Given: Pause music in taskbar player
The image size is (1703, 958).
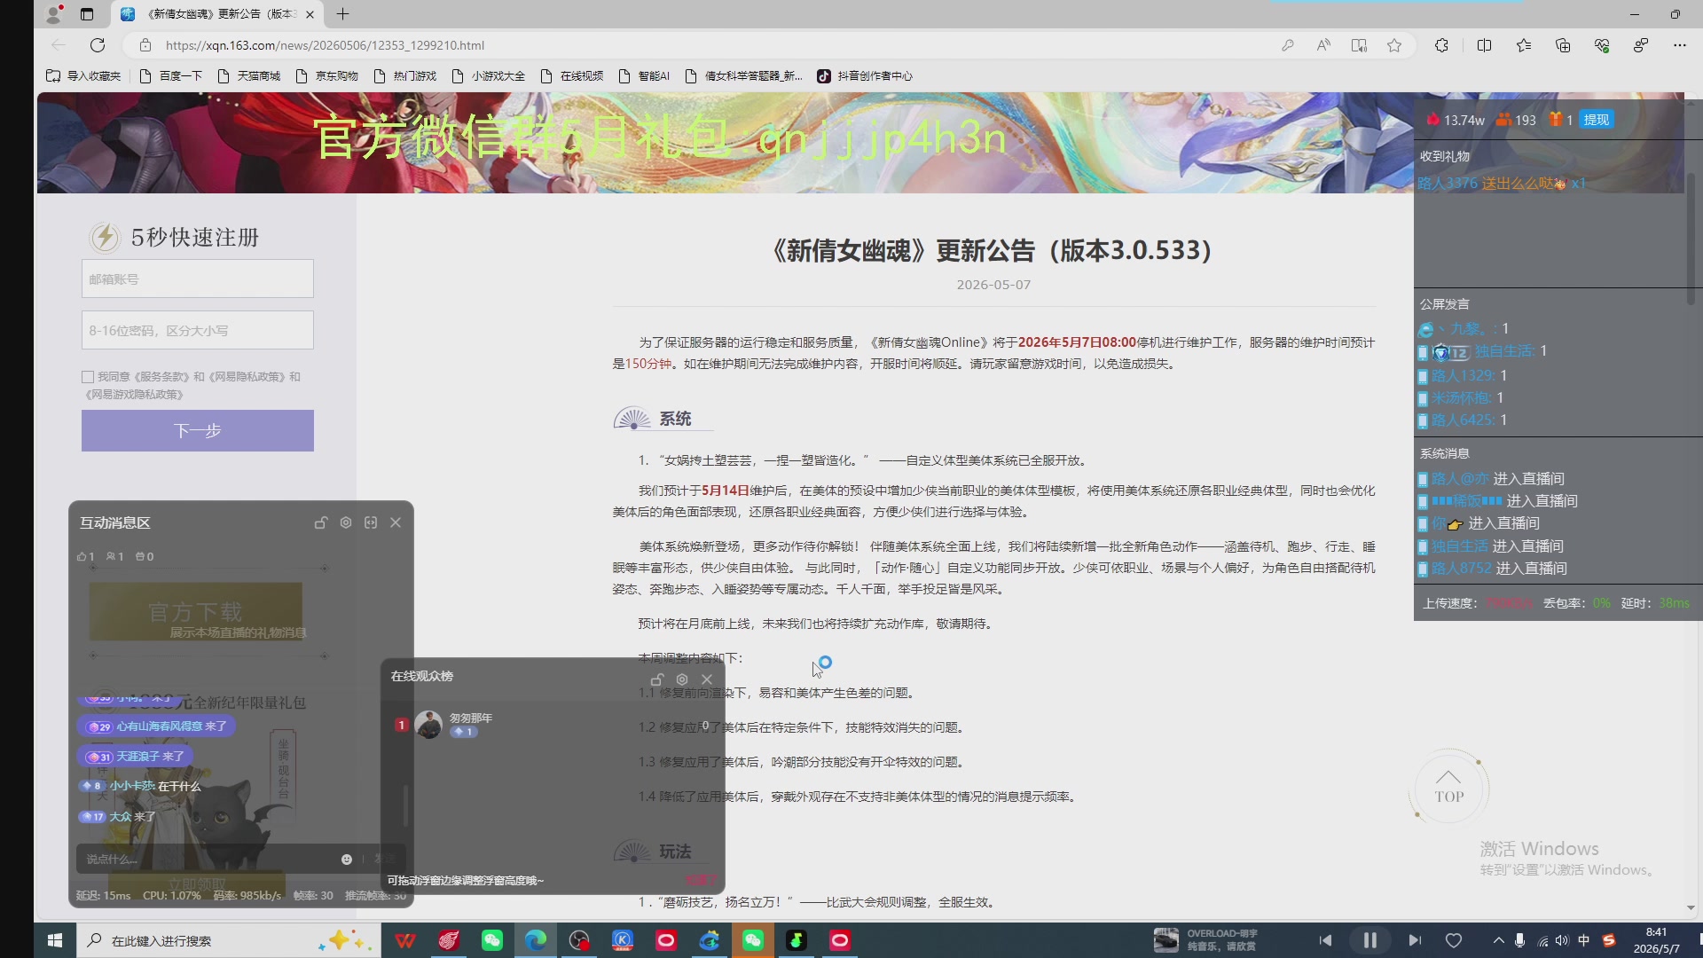Looking at the screenshot, I should coord(1369,940).
